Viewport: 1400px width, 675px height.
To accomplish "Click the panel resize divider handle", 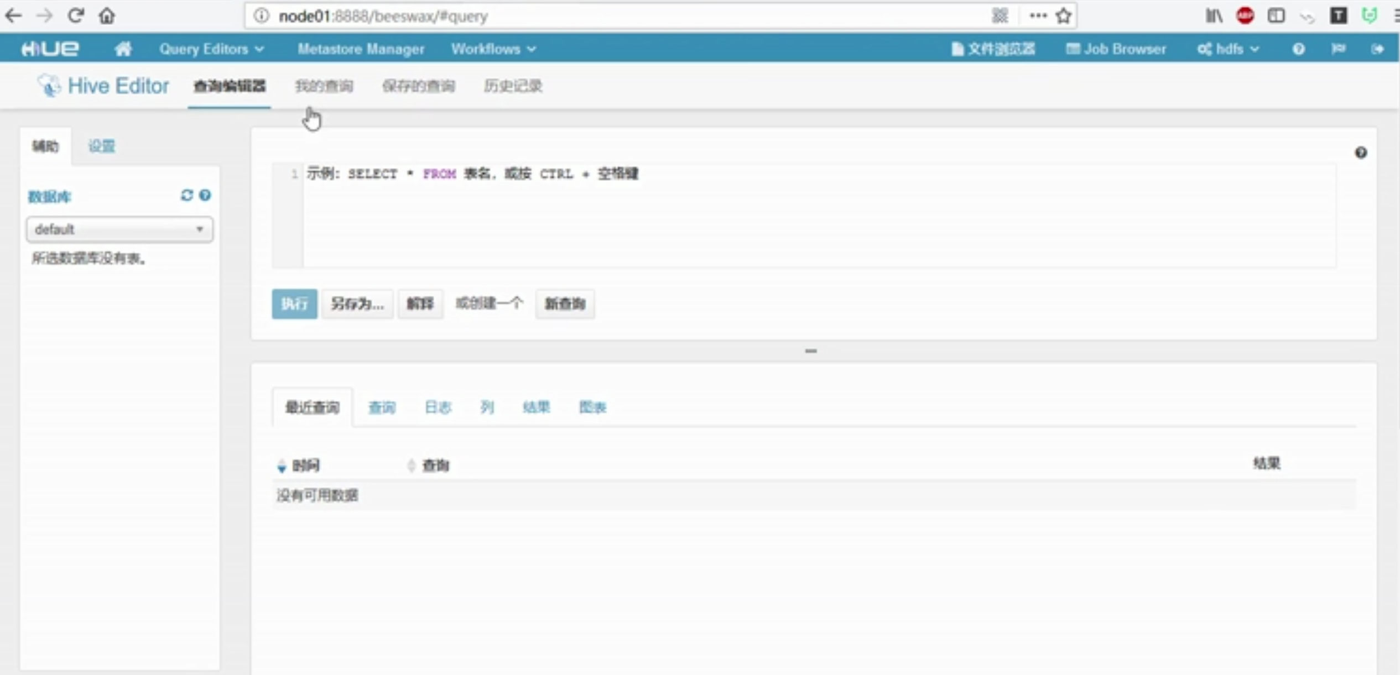I will (x=810, y=351).
